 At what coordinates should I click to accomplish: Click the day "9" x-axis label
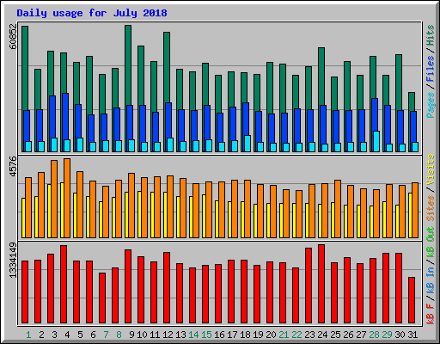click(x=131, y=335)
